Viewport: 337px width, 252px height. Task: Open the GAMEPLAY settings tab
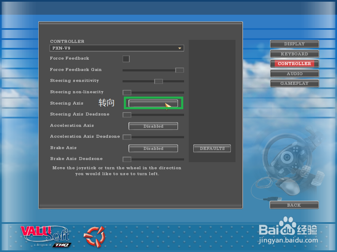click(x=294, y=83)
